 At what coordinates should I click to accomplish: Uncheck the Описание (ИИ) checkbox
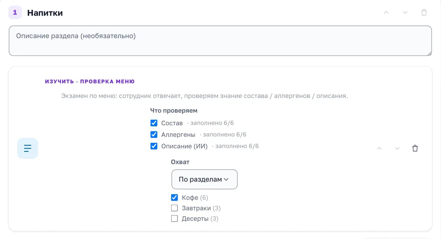pos(154,146)
